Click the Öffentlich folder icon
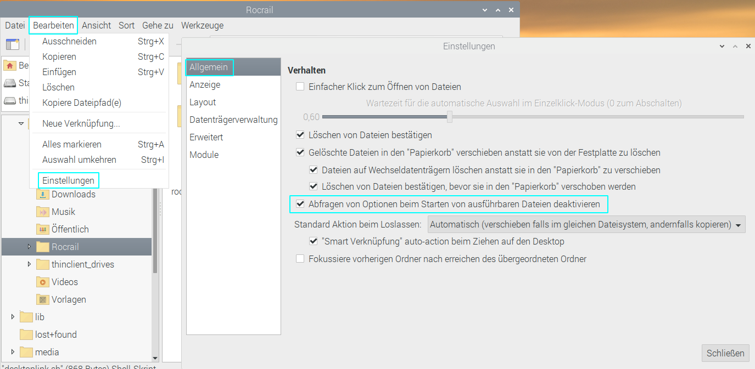 [43, 230]
